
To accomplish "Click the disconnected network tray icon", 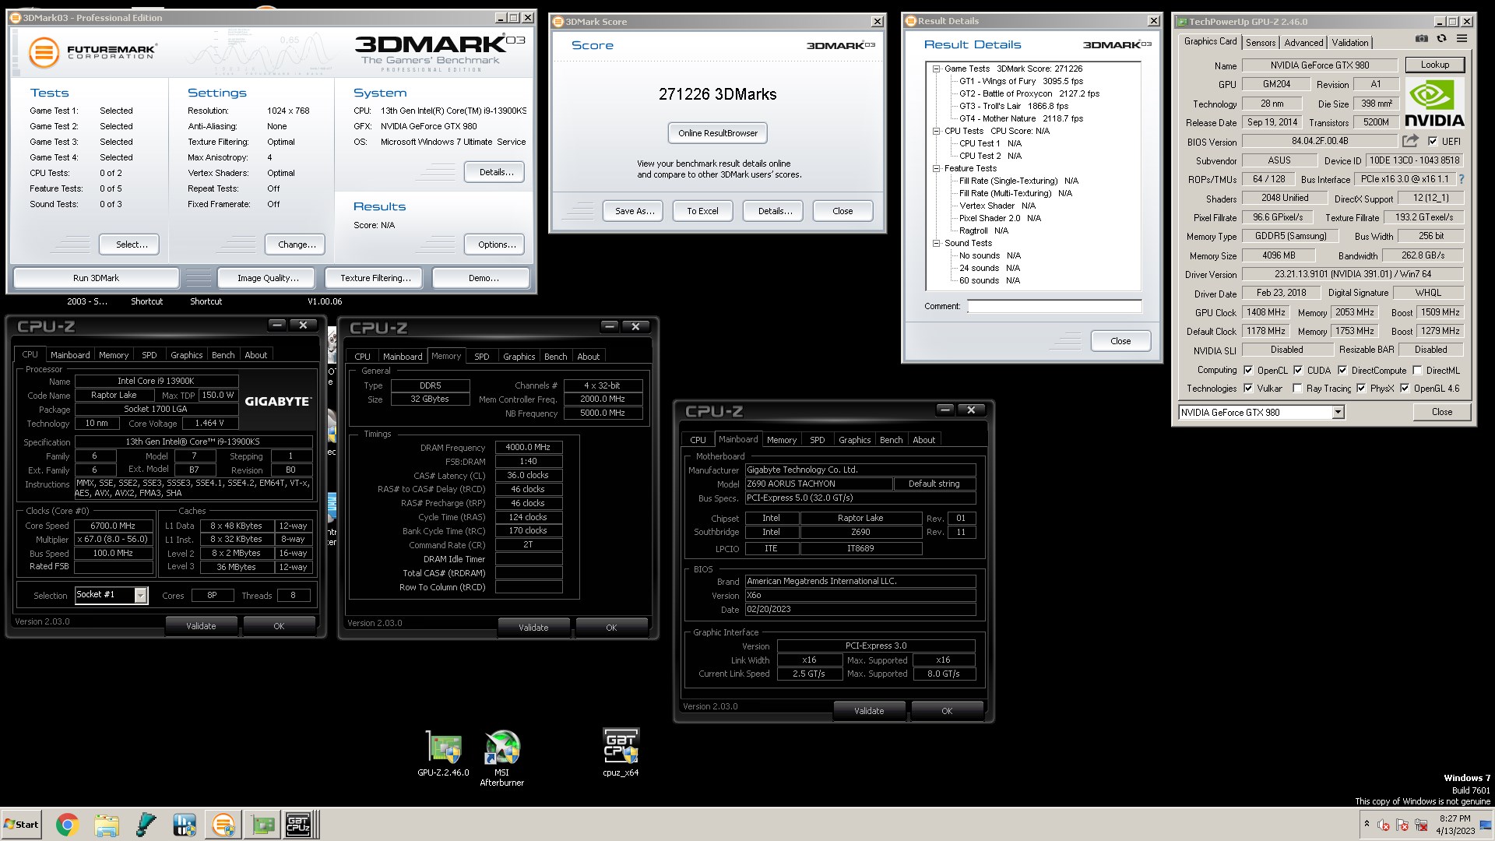I will point(1421,825).
